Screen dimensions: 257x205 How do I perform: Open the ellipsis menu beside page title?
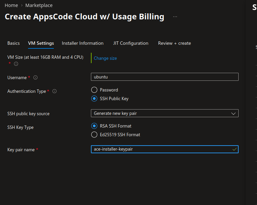[x=175, y=17]
